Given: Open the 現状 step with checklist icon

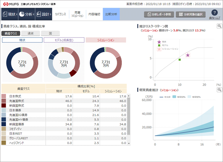Looking at the screenshot, I should tap(9, 14).
